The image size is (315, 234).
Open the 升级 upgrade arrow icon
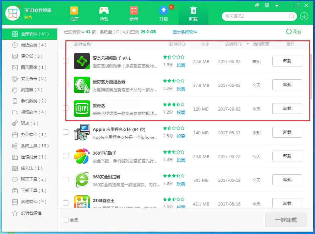[163, 10]
